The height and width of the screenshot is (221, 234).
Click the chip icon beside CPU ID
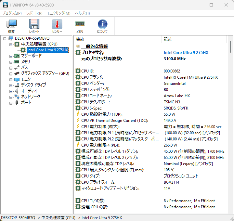click(x=78, y=71)
